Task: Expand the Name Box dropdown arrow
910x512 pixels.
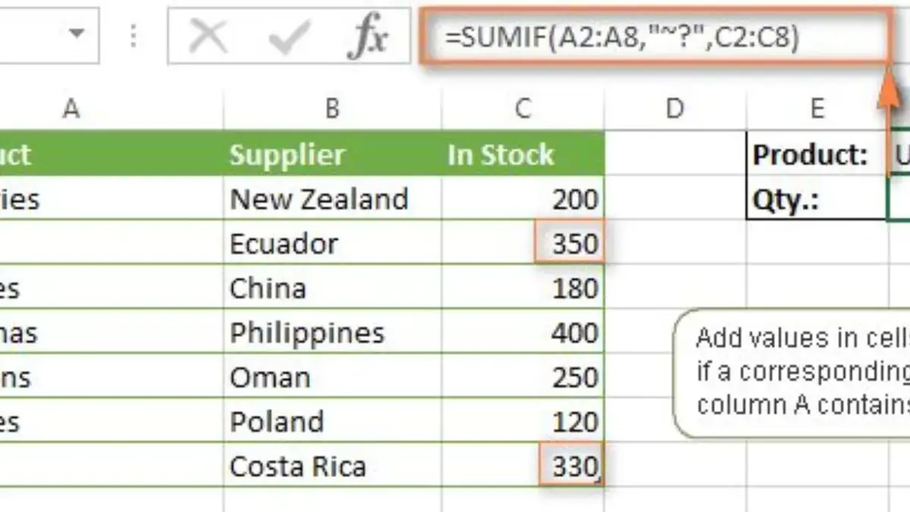Action: coord(76,34)
